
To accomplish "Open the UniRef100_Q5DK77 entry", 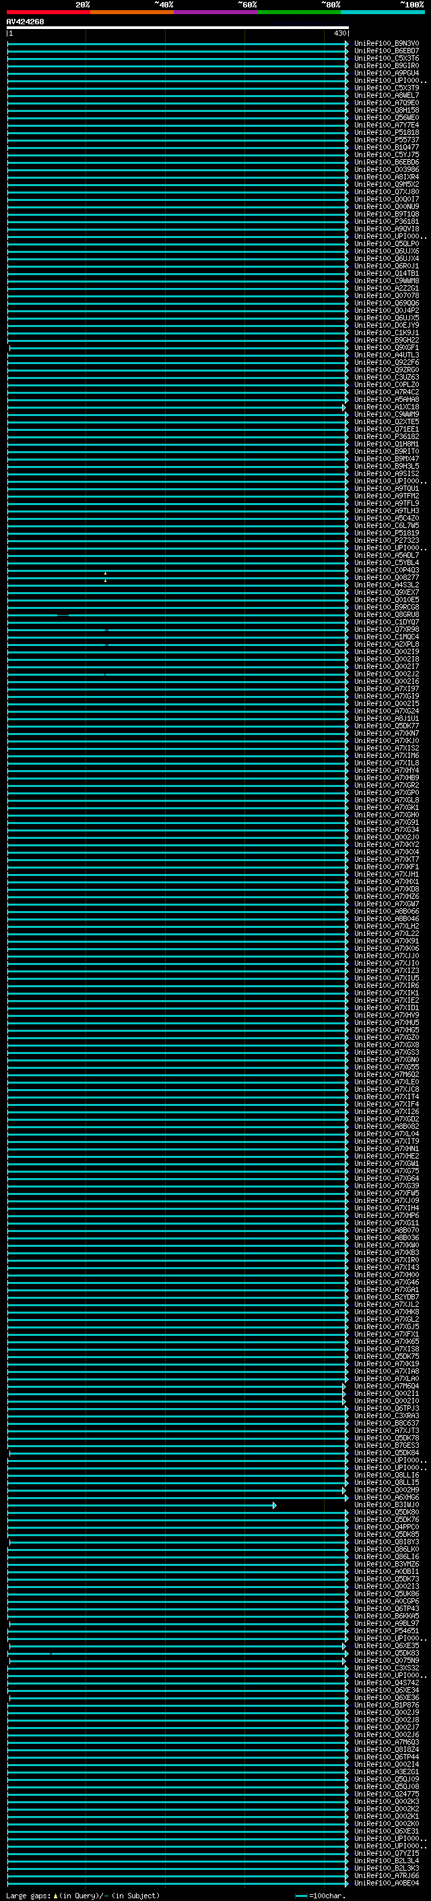I will tap(387, 726).
